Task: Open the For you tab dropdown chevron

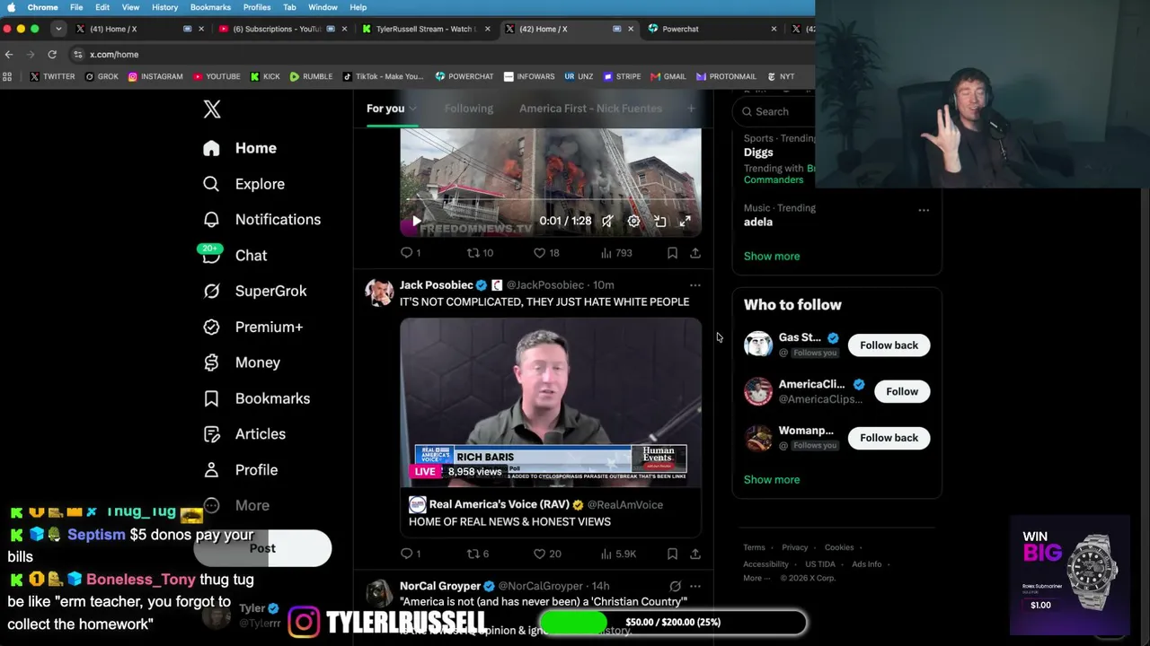Action: [x=413, y=109]
